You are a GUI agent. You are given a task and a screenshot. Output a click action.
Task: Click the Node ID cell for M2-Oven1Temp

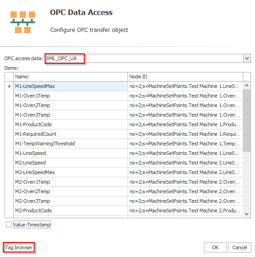click(x=185, y=182)
